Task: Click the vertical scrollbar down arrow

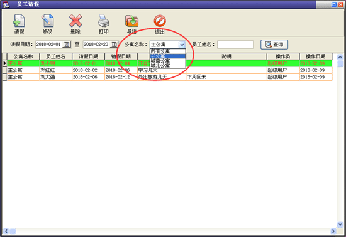Action: [340, 224]
